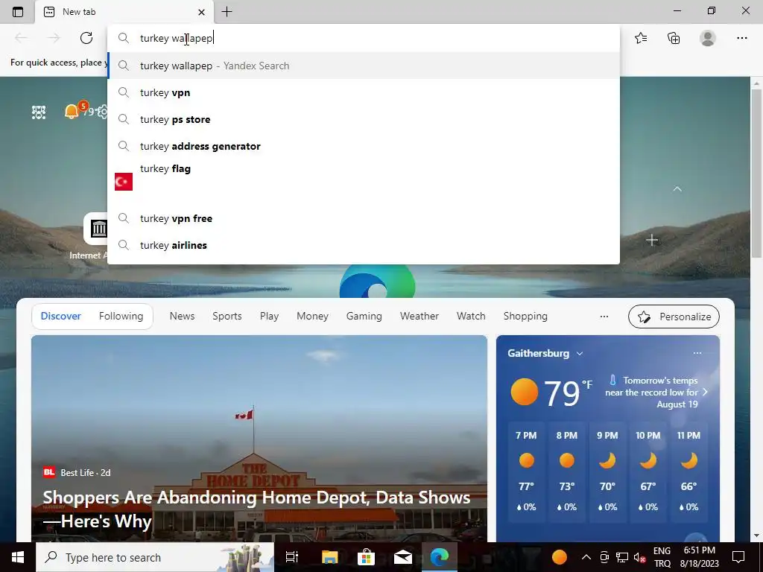Open the Play tab
763x572 pixels.
click(269, 316)
